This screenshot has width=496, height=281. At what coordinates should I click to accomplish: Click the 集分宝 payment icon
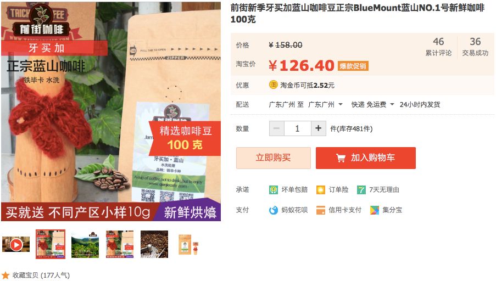[x=375, y=210]
